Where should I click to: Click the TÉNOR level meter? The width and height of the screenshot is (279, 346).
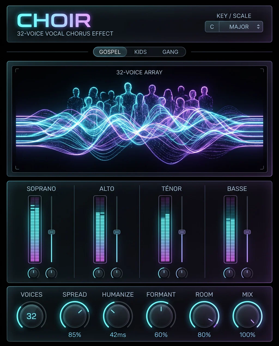tap(165, 229)
